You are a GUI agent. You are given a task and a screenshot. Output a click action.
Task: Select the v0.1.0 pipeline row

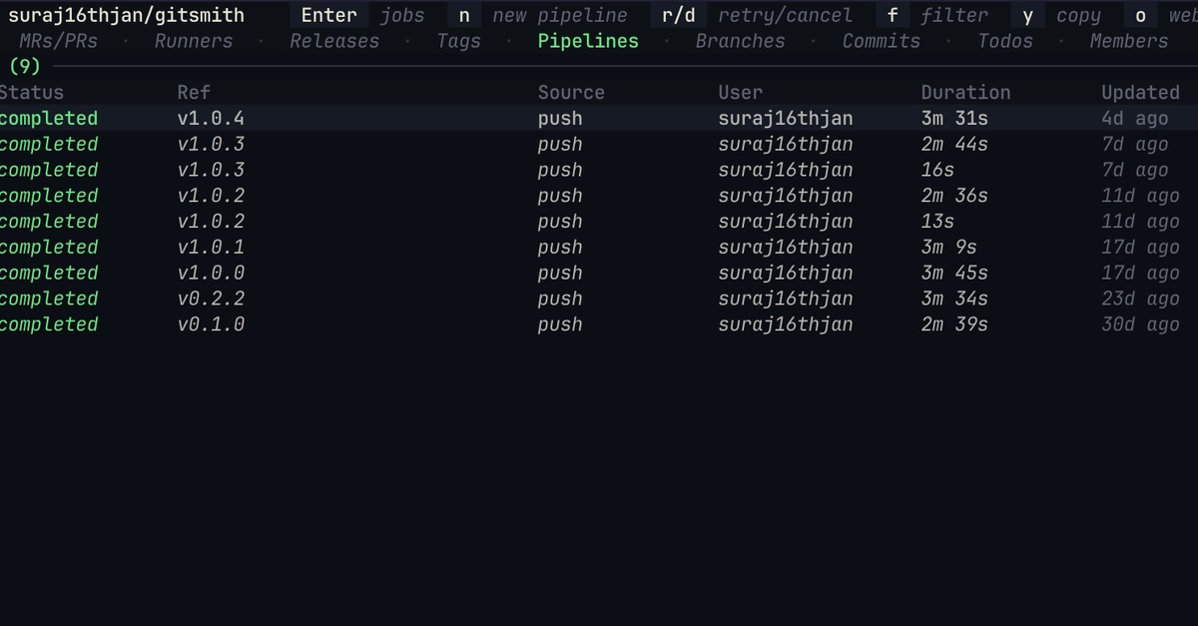(599, 324)
